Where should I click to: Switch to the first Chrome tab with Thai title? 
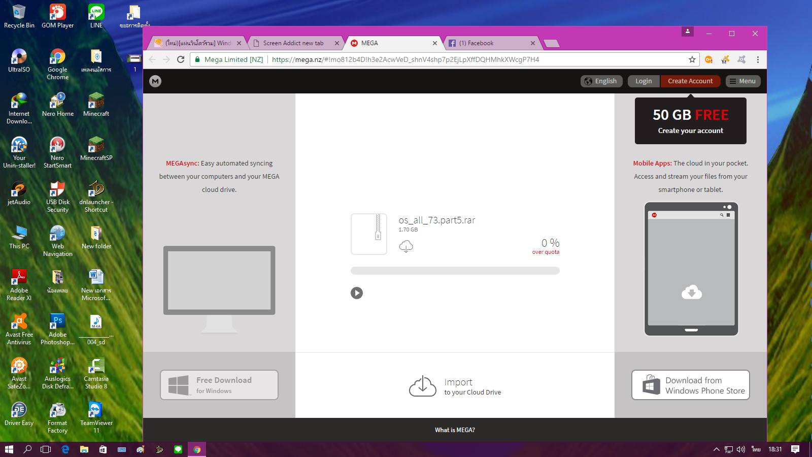(x=197, y=43)
